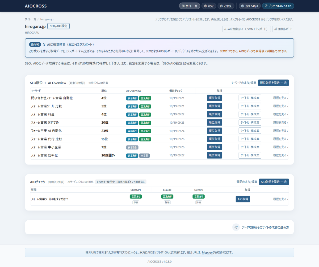Click the AIOCROSS v1.0.8.0 version text

pos(159,261)
